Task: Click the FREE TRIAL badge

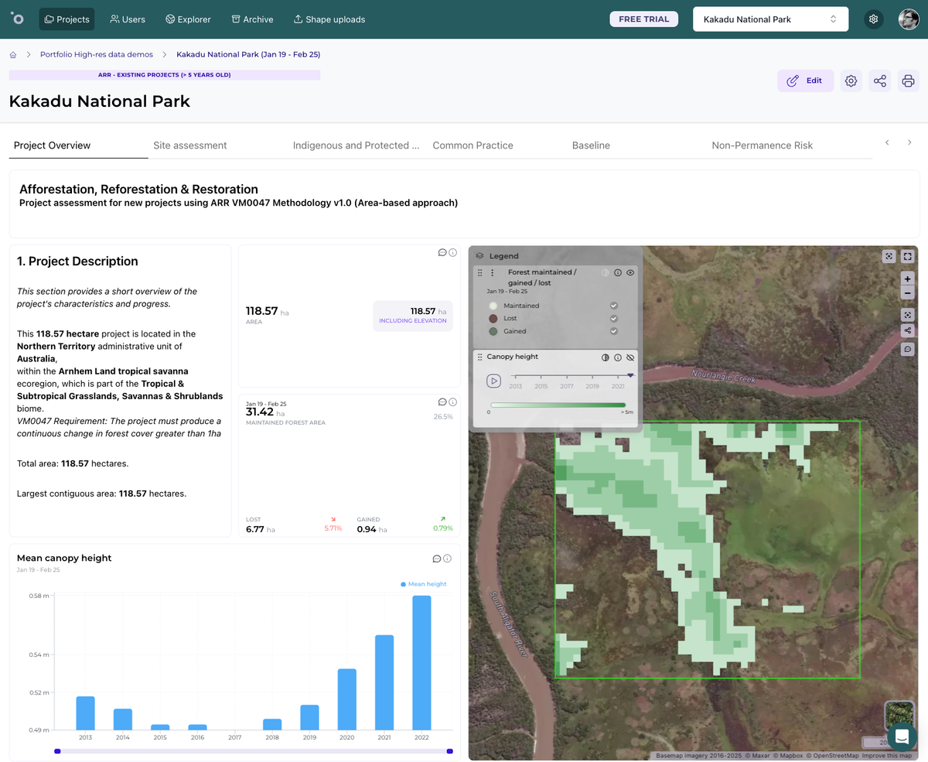Action: 644,19
